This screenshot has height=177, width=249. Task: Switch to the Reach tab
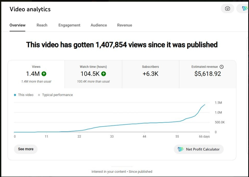pos(42,25)
